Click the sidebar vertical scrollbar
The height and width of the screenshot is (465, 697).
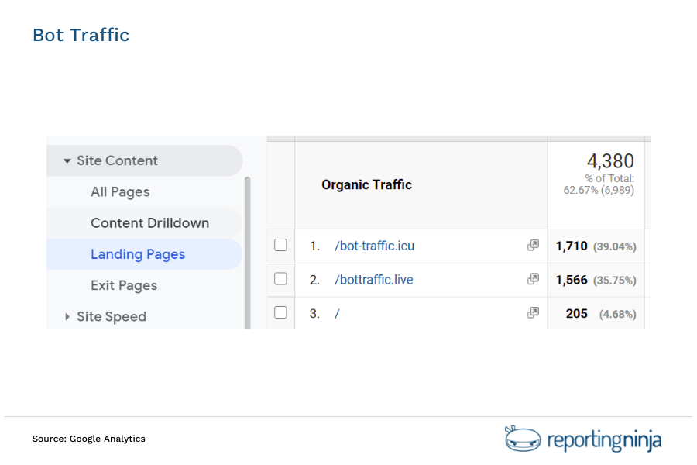coord(248,253)
